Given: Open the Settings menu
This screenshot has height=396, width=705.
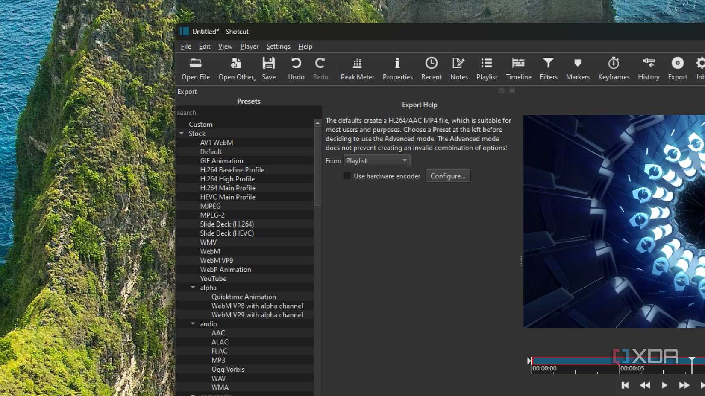Looking at the screenshot, I should [278, 46].
